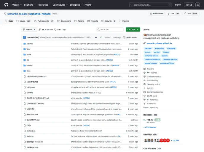Image resolution: width=204 pixels, height=152 pixels.
Task: Open the Open Source dropdown menu
Action: coord(60,5)
